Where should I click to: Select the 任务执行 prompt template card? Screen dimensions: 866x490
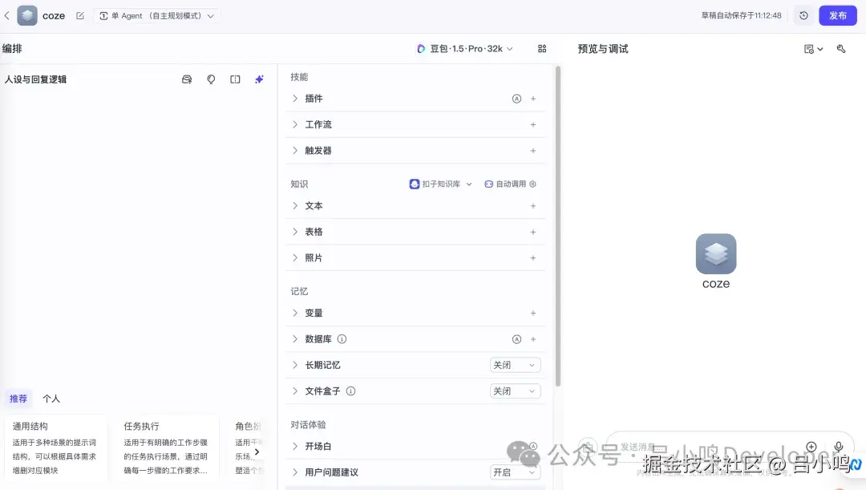click(x=166, y=447)
